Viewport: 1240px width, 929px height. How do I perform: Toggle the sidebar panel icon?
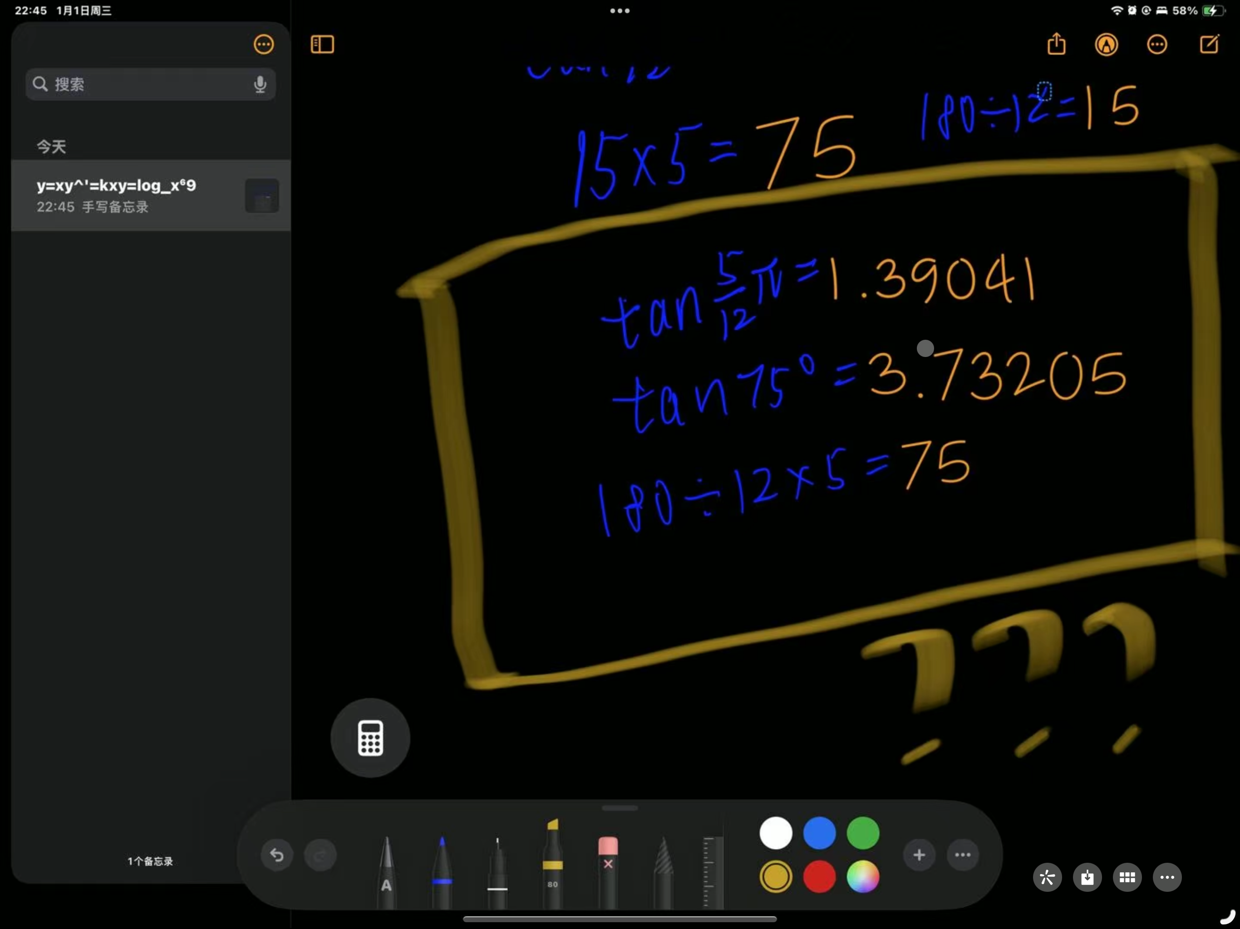(322, 44)
